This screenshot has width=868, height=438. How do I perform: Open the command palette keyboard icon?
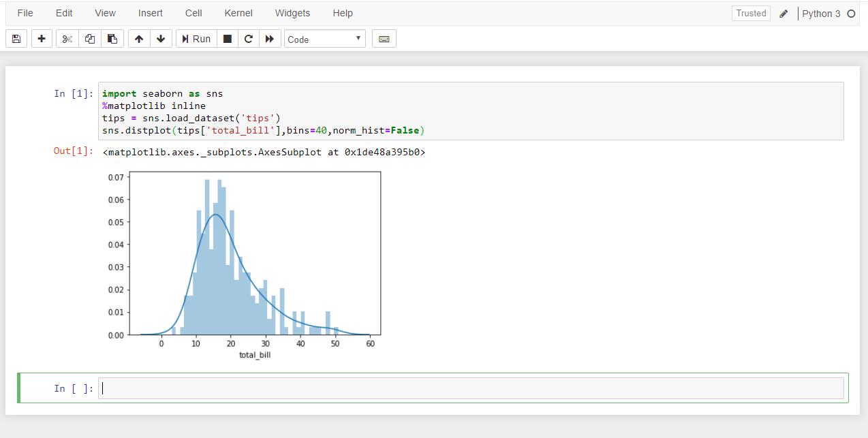click(x=384, y=38)
